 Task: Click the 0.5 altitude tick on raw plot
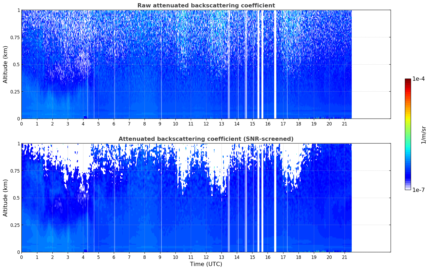[16, 64]
